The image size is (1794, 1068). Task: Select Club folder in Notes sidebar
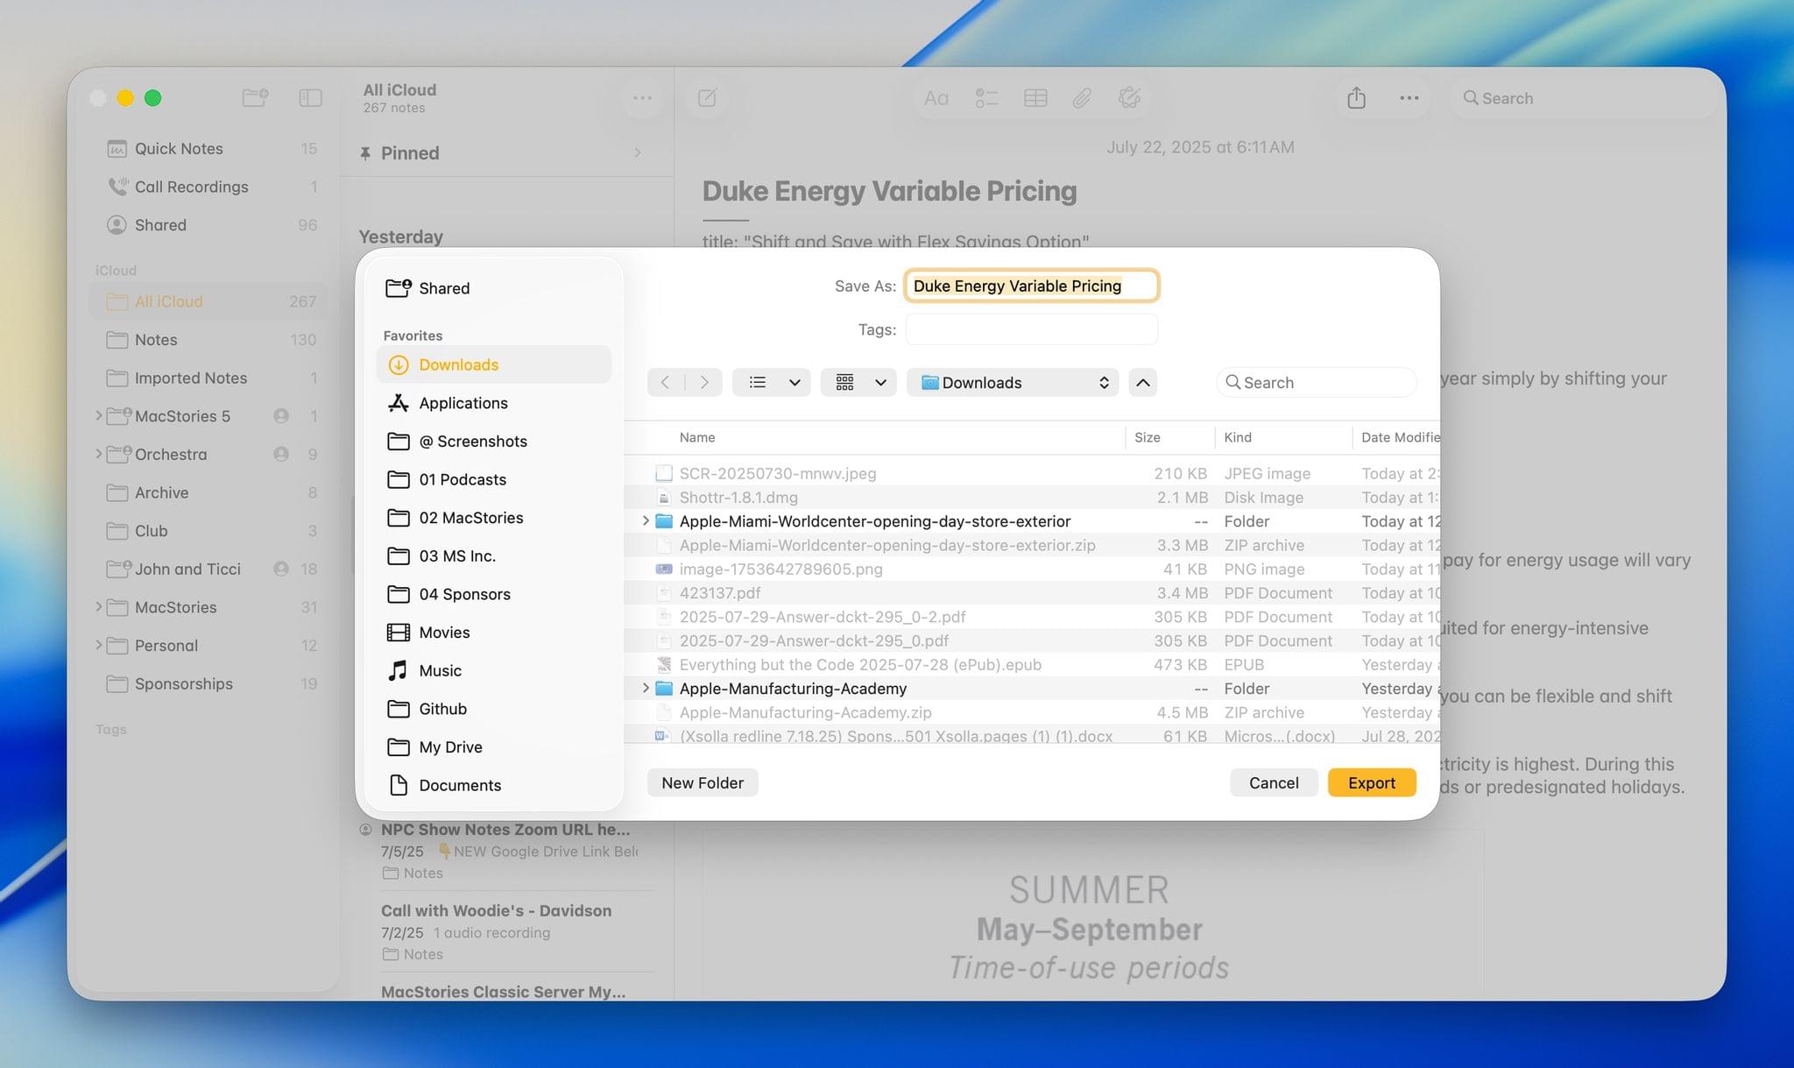pos(208,531)
